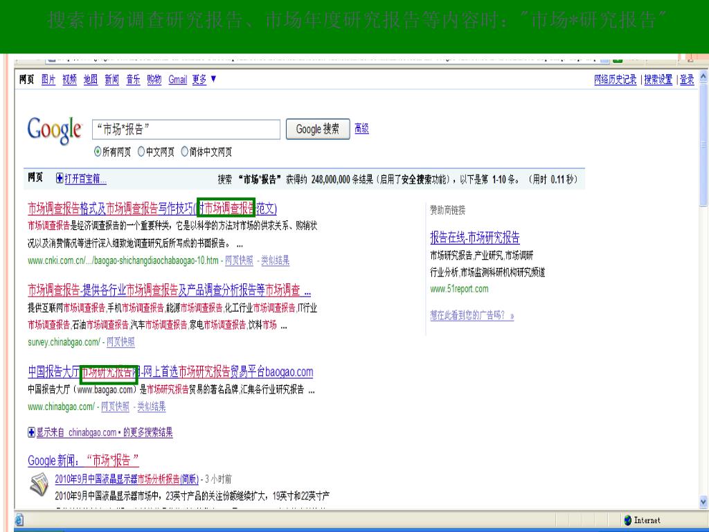Click the plus icon before 显示来自 chinabgao.com
Image resolution: width=709 pixels, height=532 pixels.
(x=31, y=432)
